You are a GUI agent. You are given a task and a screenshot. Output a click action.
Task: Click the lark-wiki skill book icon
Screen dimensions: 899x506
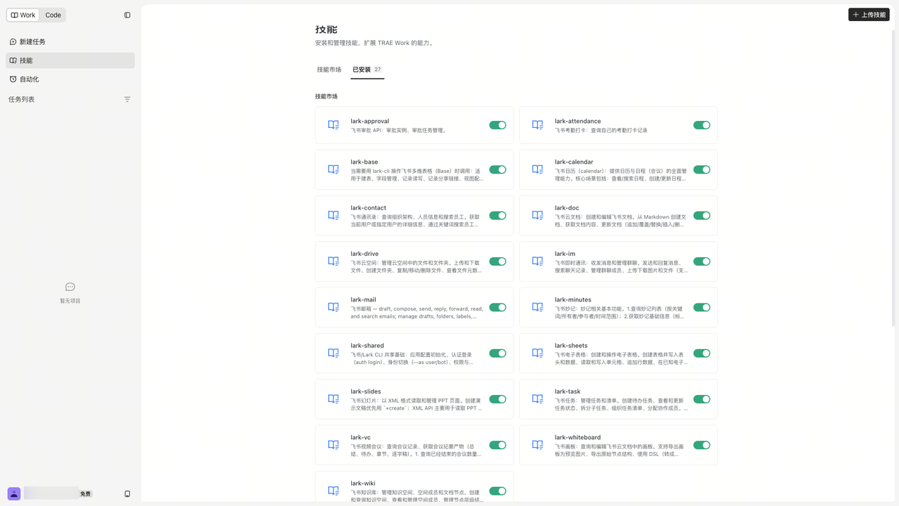(334, 491)
